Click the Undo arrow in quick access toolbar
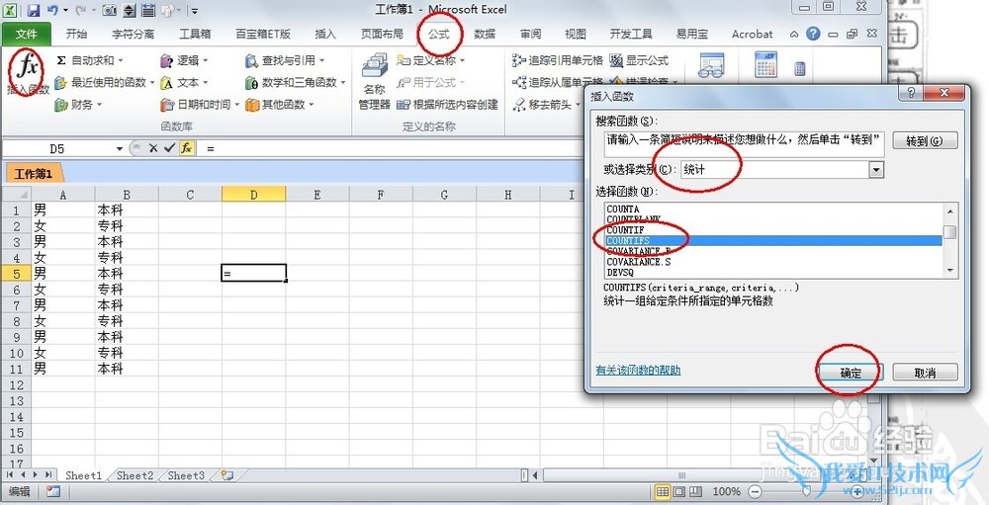Screen dimensions: 989x505 coord(53,10)
